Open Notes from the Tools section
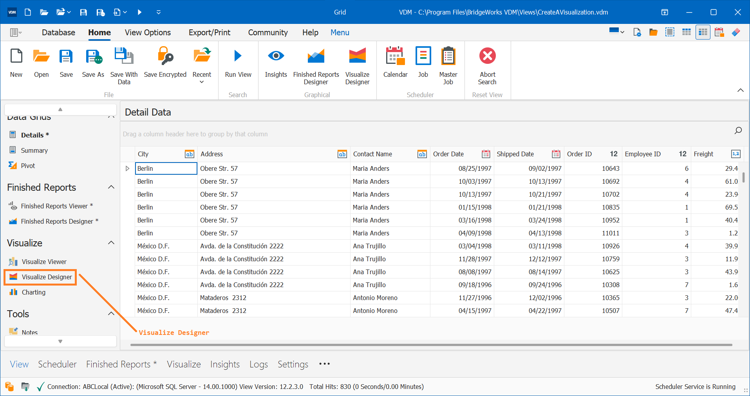 coord(29,332)
